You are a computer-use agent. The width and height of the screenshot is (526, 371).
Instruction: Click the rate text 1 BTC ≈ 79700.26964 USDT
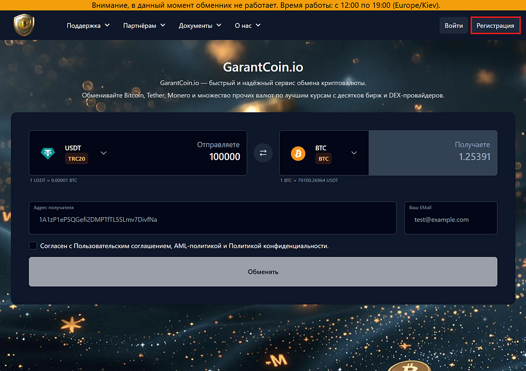click(x=309, y=180)
